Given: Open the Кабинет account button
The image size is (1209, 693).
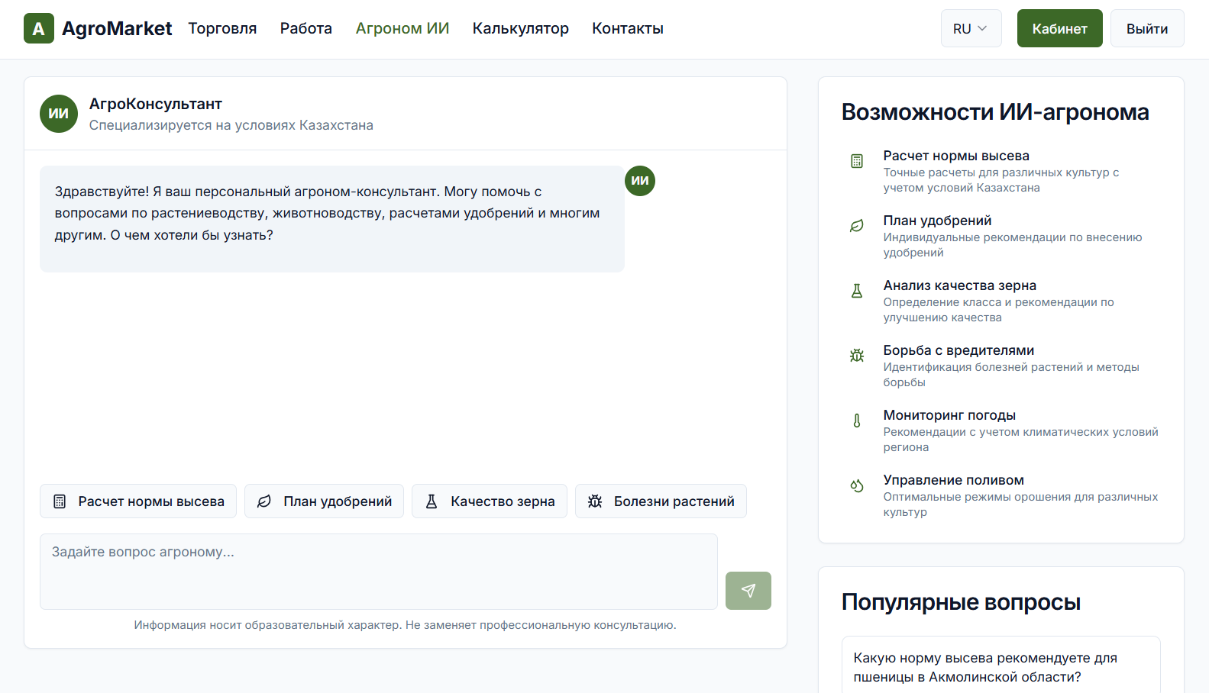Looking at the screenshot, I should click(1060, 28).
